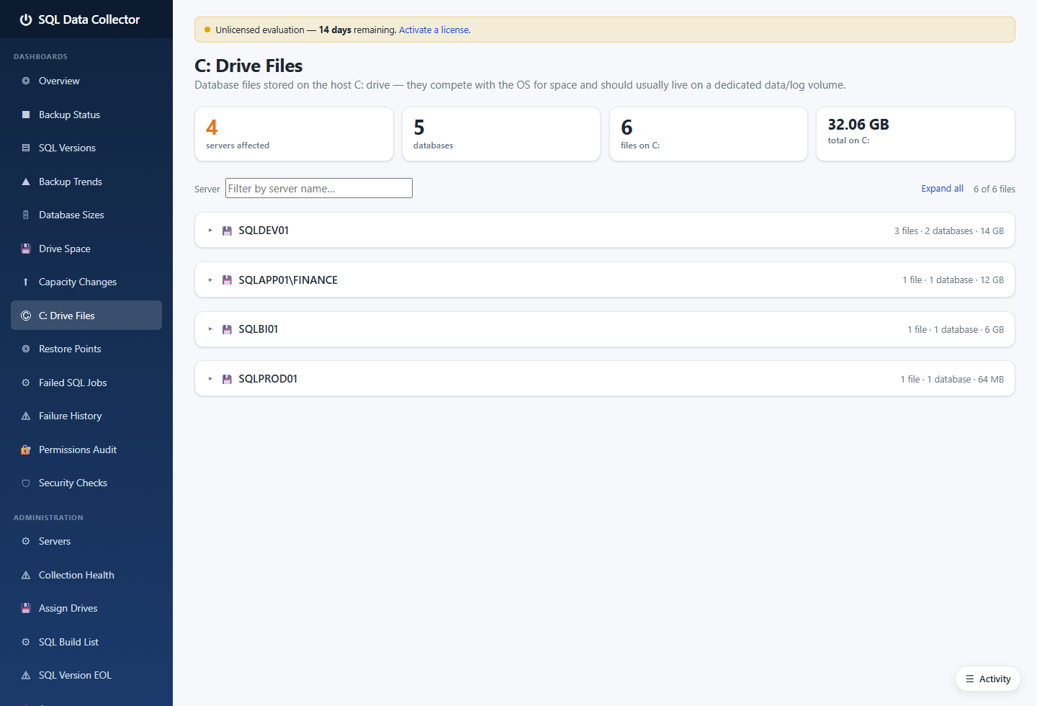Click the Expand all link
Image resolution: width=1037 pixels, height=706 pixels.
coord(942,188)
